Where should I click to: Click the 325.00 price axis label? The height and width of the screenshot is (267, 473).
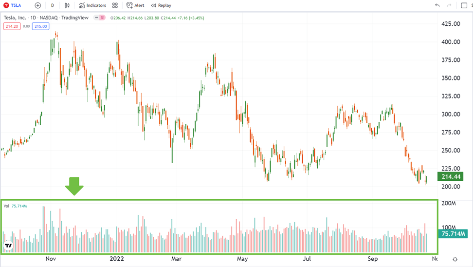point(451,96)
